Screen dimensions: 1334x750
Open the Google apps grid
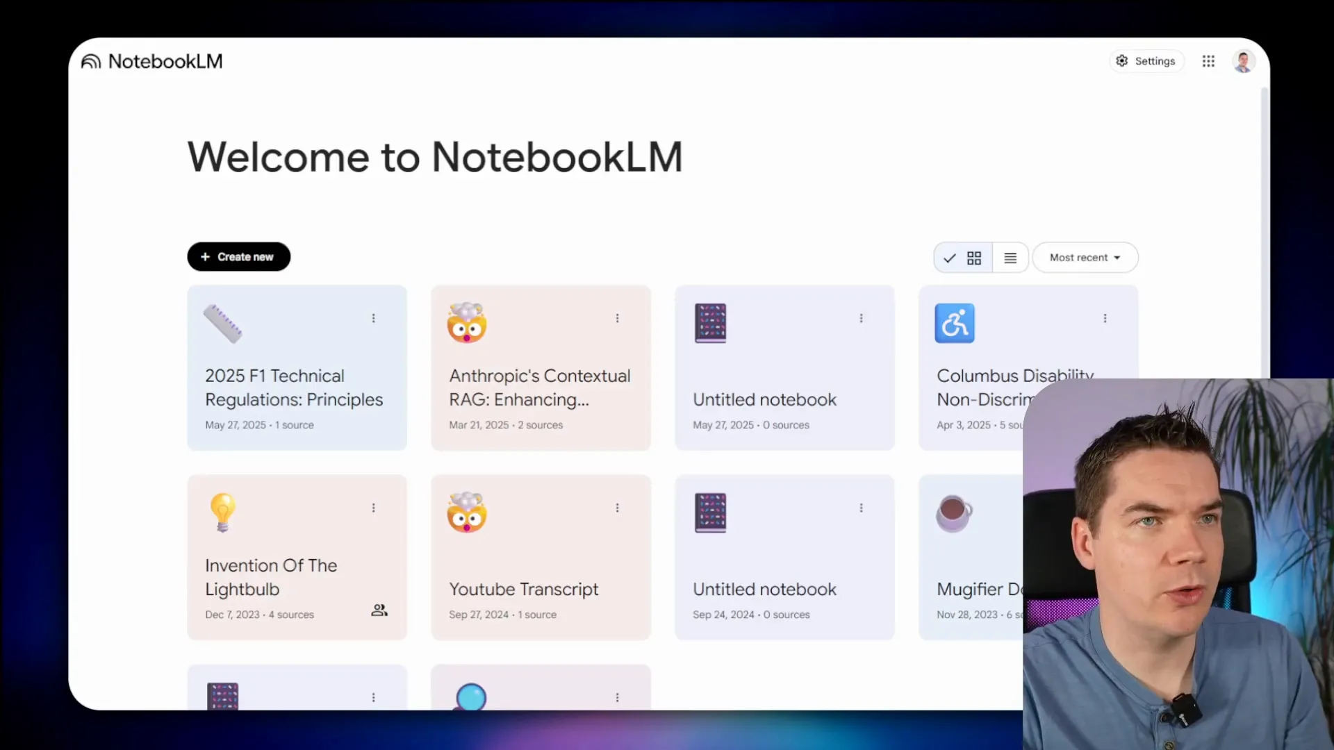(x=1208, y=61)
